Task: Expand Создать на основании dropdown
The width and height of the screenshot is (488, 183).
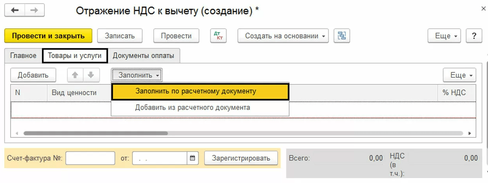Action: point(283,36)
